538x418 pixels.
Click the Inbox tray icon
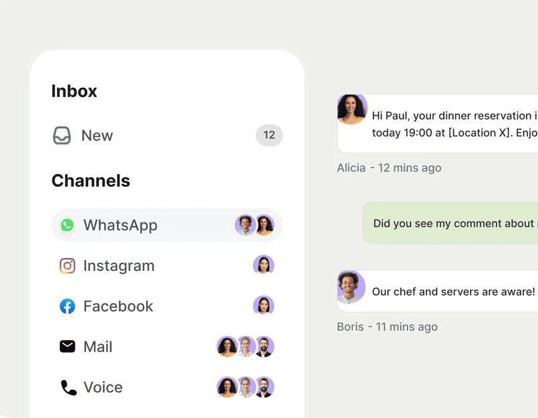pyautogui.click(x=62, y=136)
